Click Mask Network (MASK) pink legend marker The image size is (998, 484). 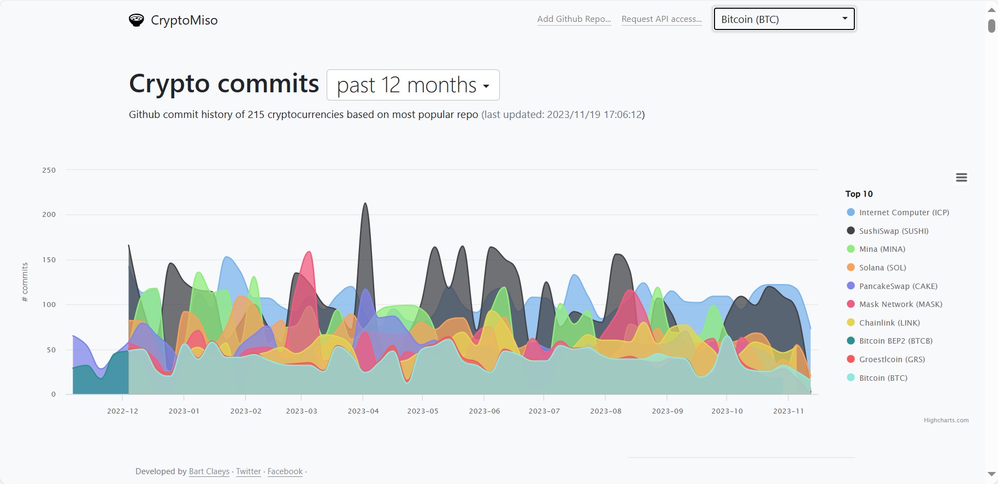point(851,304)
